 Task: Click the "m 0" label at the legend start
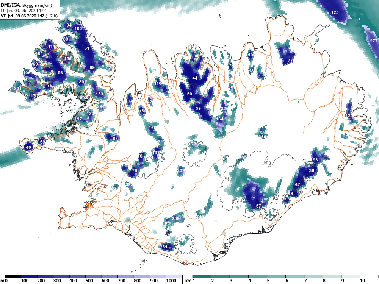pyautogui.click(x=4, y=281)
